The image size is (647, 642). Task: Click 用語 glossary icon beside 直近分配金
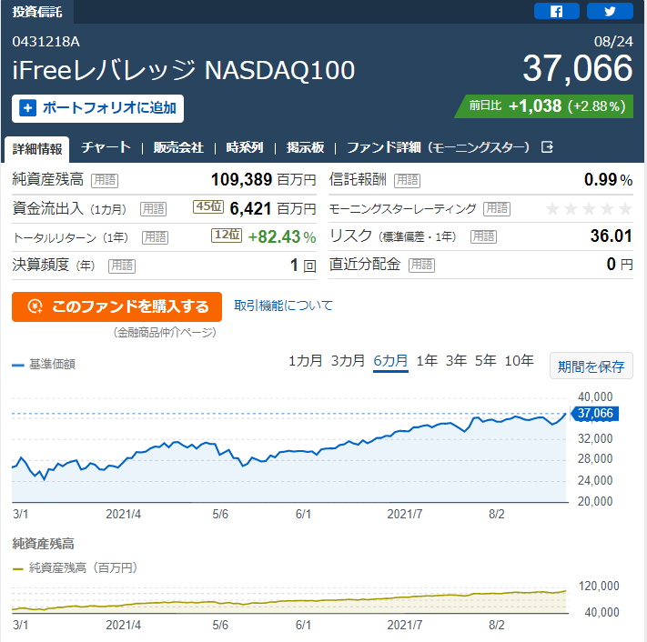pyautogui.click(x=421, y=265)
